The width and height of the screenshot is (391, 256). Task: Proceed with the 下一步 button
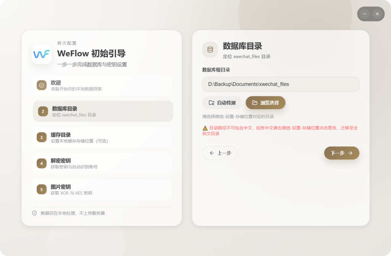341,153
